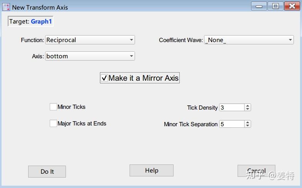Enable the Minor Ticks checkbox
The height and width of the screenshot is (188, 302).
tap(53, 107)
